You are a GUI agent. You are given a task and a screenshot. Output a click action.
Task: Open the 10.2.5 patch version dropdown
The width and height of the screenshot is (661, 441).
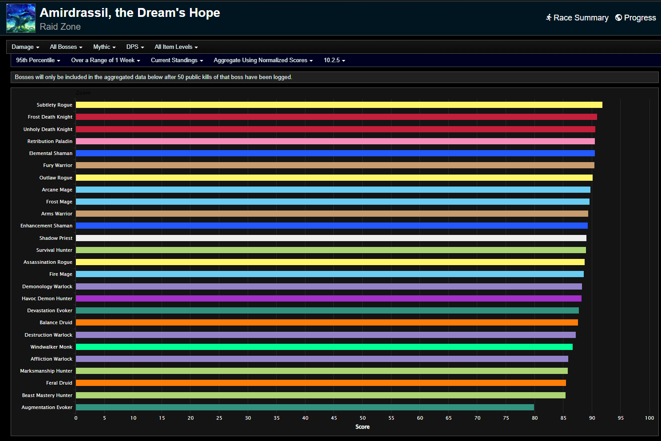pos(334,60)
